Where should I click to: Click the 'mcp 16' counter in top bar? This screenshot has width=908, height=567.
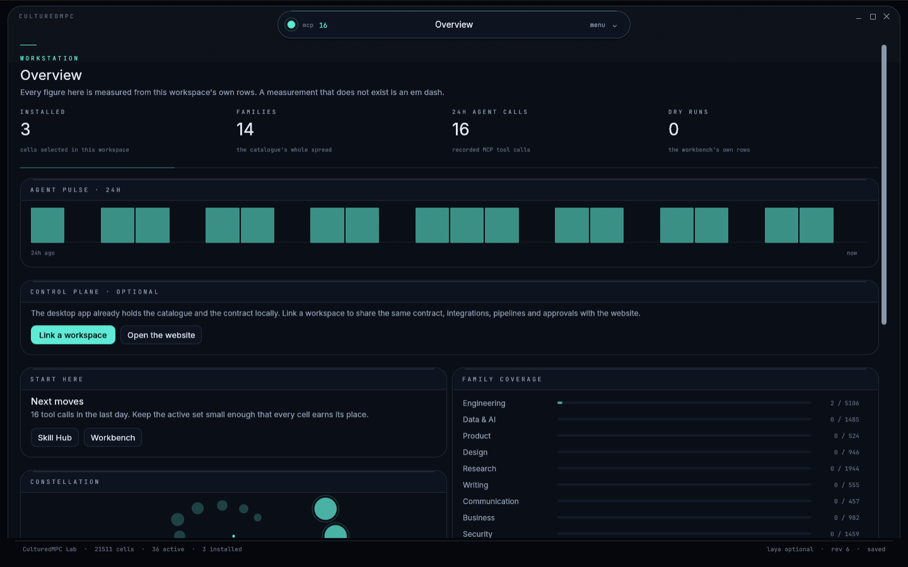pyautogui.click(x=315, y=25)
